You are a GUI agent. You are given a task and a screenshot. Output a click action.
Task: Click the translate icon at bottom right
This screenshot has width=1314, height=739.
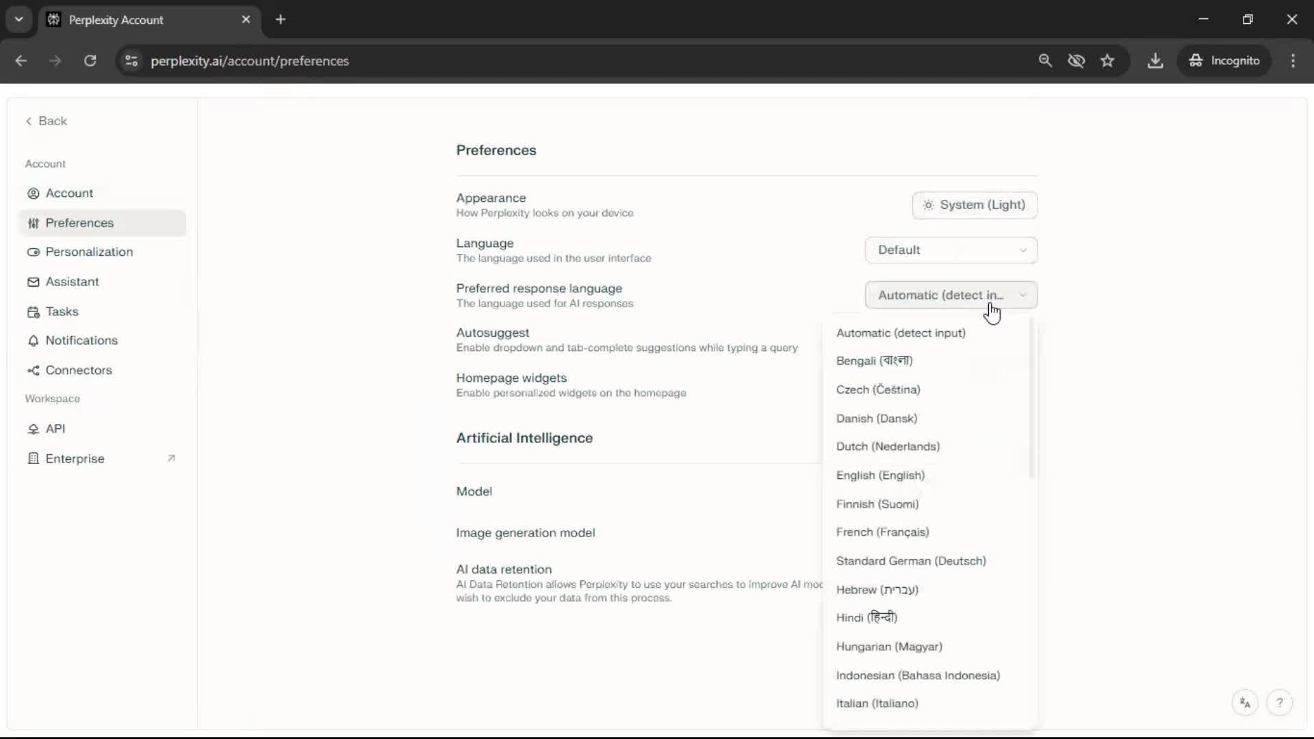pos(1245,703)
